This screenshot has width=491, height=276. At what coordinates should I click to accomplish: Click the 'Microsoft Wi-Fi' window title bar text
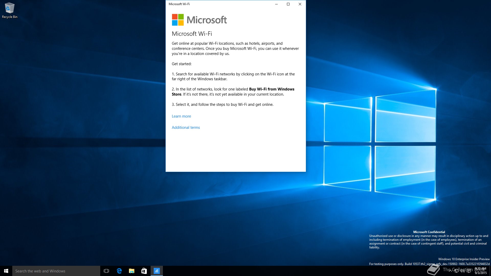(x=179, y=4)
